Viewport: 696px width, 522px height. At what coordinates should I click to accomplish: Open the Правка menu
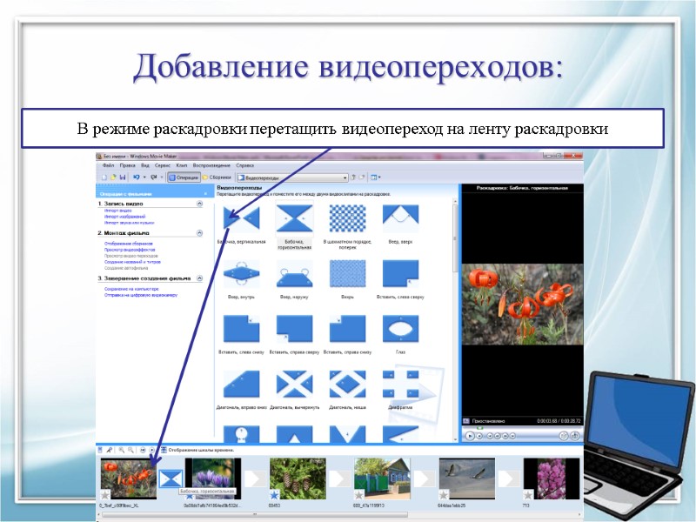[127, 165]
